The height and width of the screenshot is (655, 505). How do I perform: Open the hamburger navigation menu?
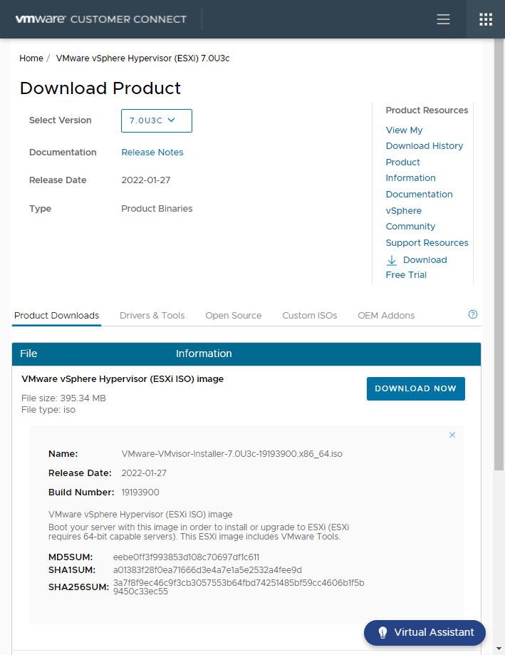point(443,19)
